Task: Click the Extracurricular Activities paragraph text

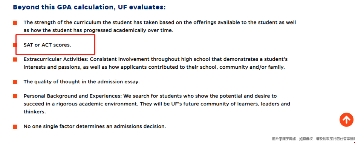Action: click(156, 63)
